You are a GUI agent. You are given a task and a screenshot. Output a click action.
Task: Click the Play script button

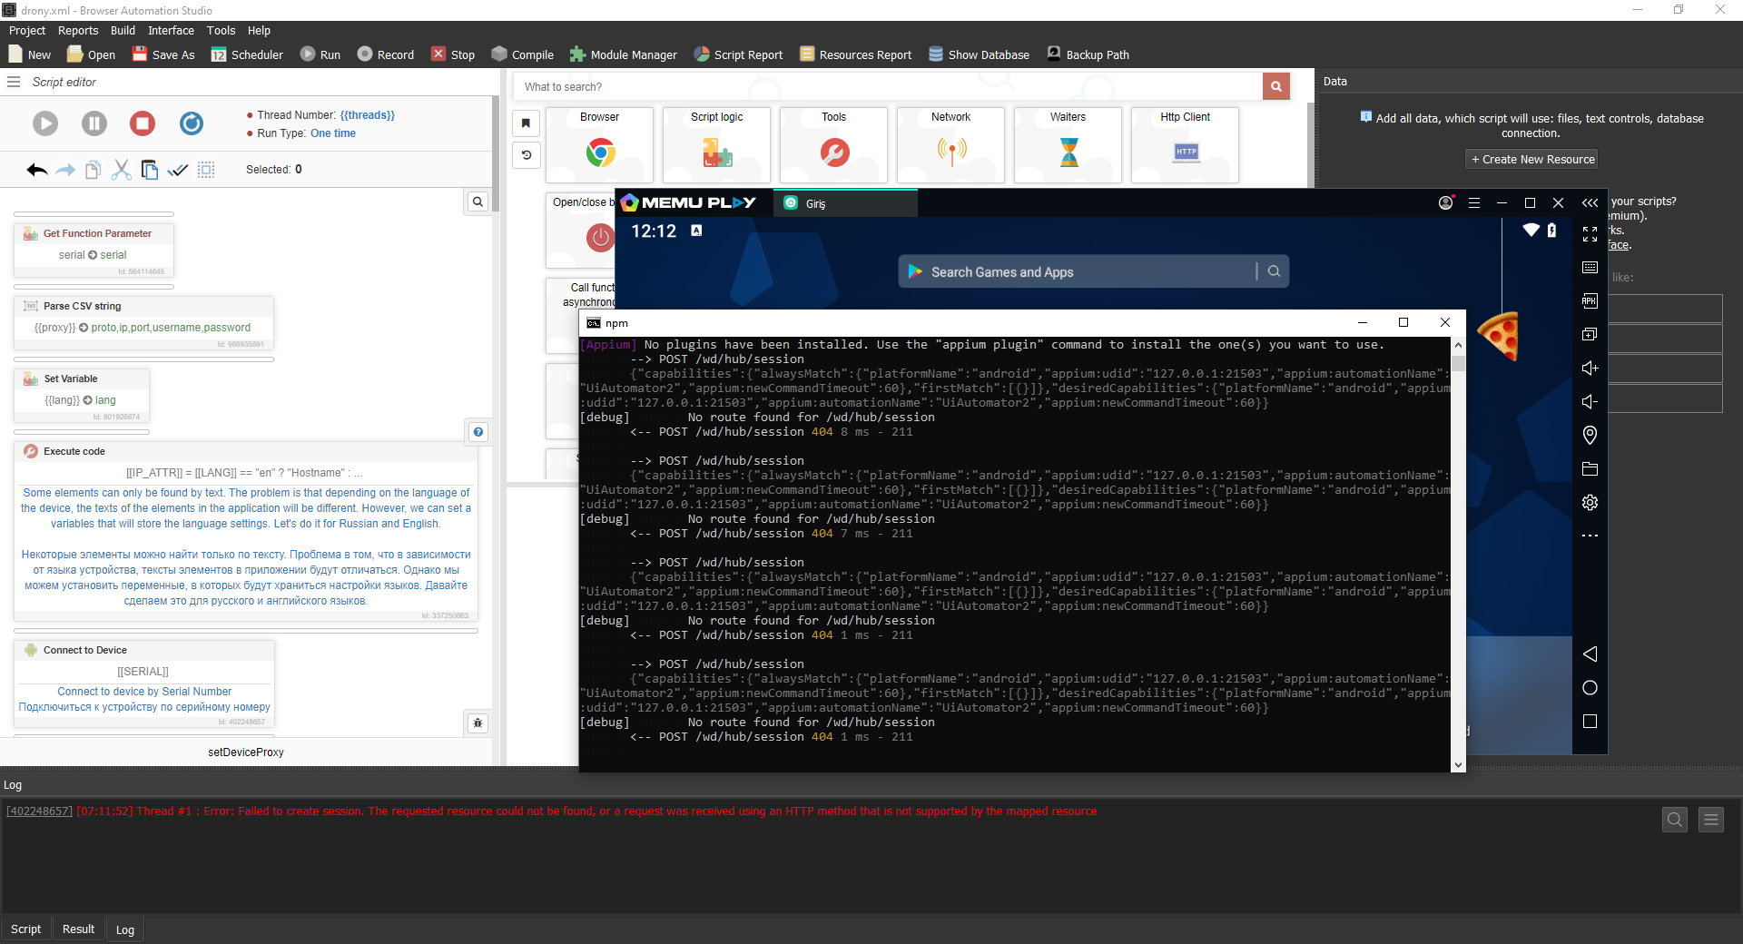coord(45,123)
